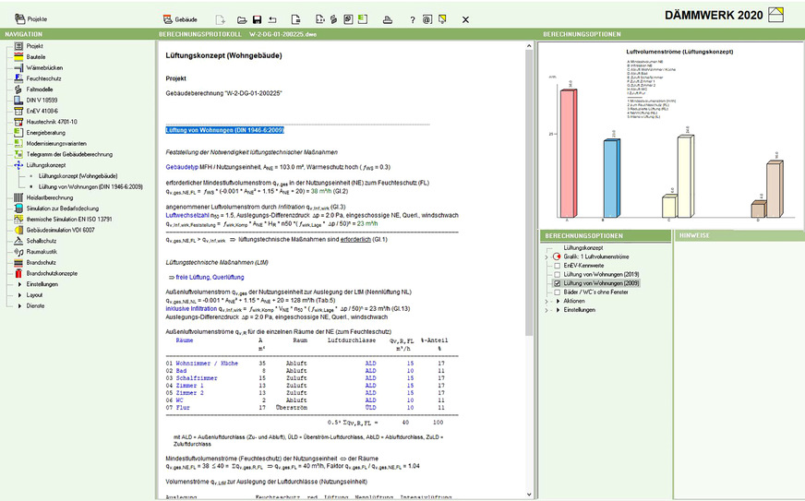Viewport: 805px width, 501px height.
Task: Expand the Grafik: 1 Luftvolumenströme node
Action: point(546,256)
